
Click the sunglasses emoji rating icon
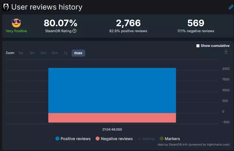click(x=16, y=23)
